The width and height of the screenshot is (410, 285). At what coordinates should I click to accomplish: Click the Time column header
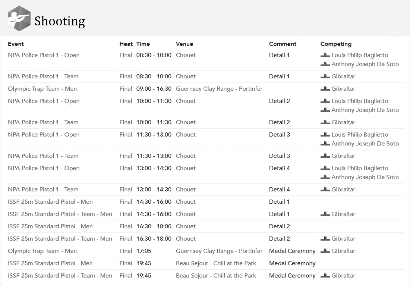tap(143, 44)
